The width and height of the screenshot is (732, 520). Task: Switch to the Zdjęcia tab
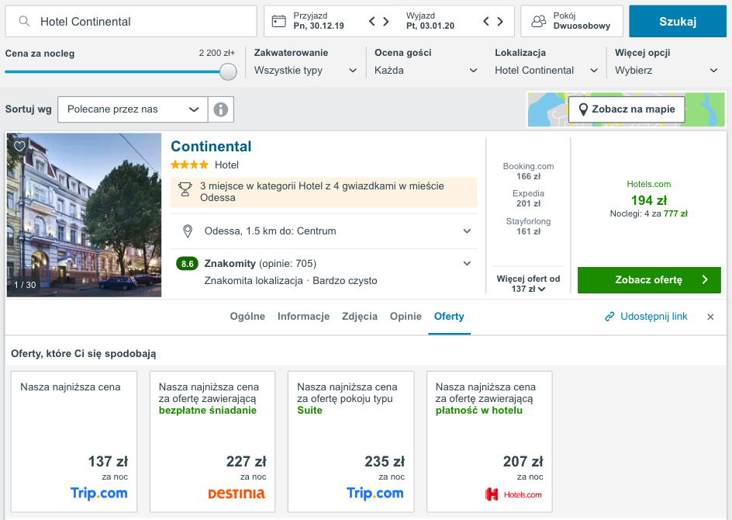coord(360,317)
